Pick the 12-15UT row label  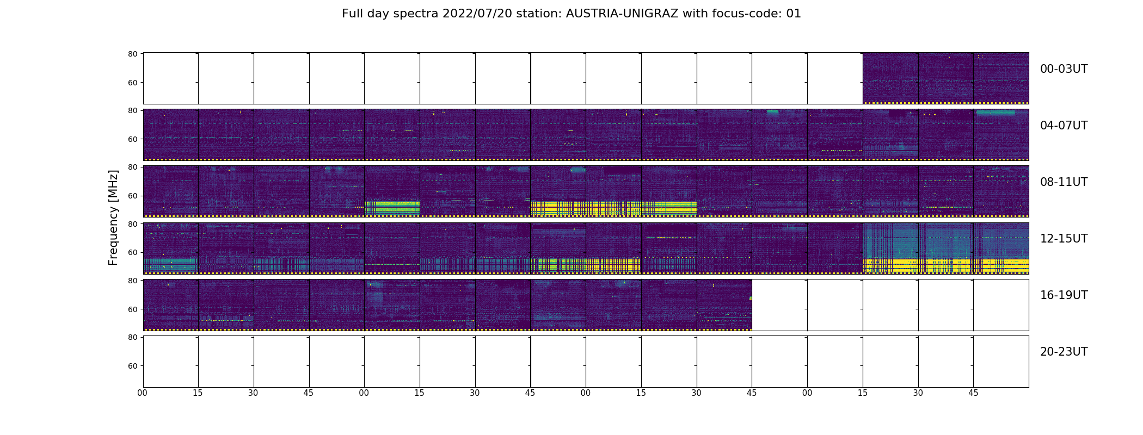click(x=1064, y=239)
